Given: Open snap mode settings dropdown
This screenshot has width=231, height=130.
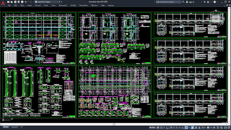Looking at the screenshot, I should 164,127.
